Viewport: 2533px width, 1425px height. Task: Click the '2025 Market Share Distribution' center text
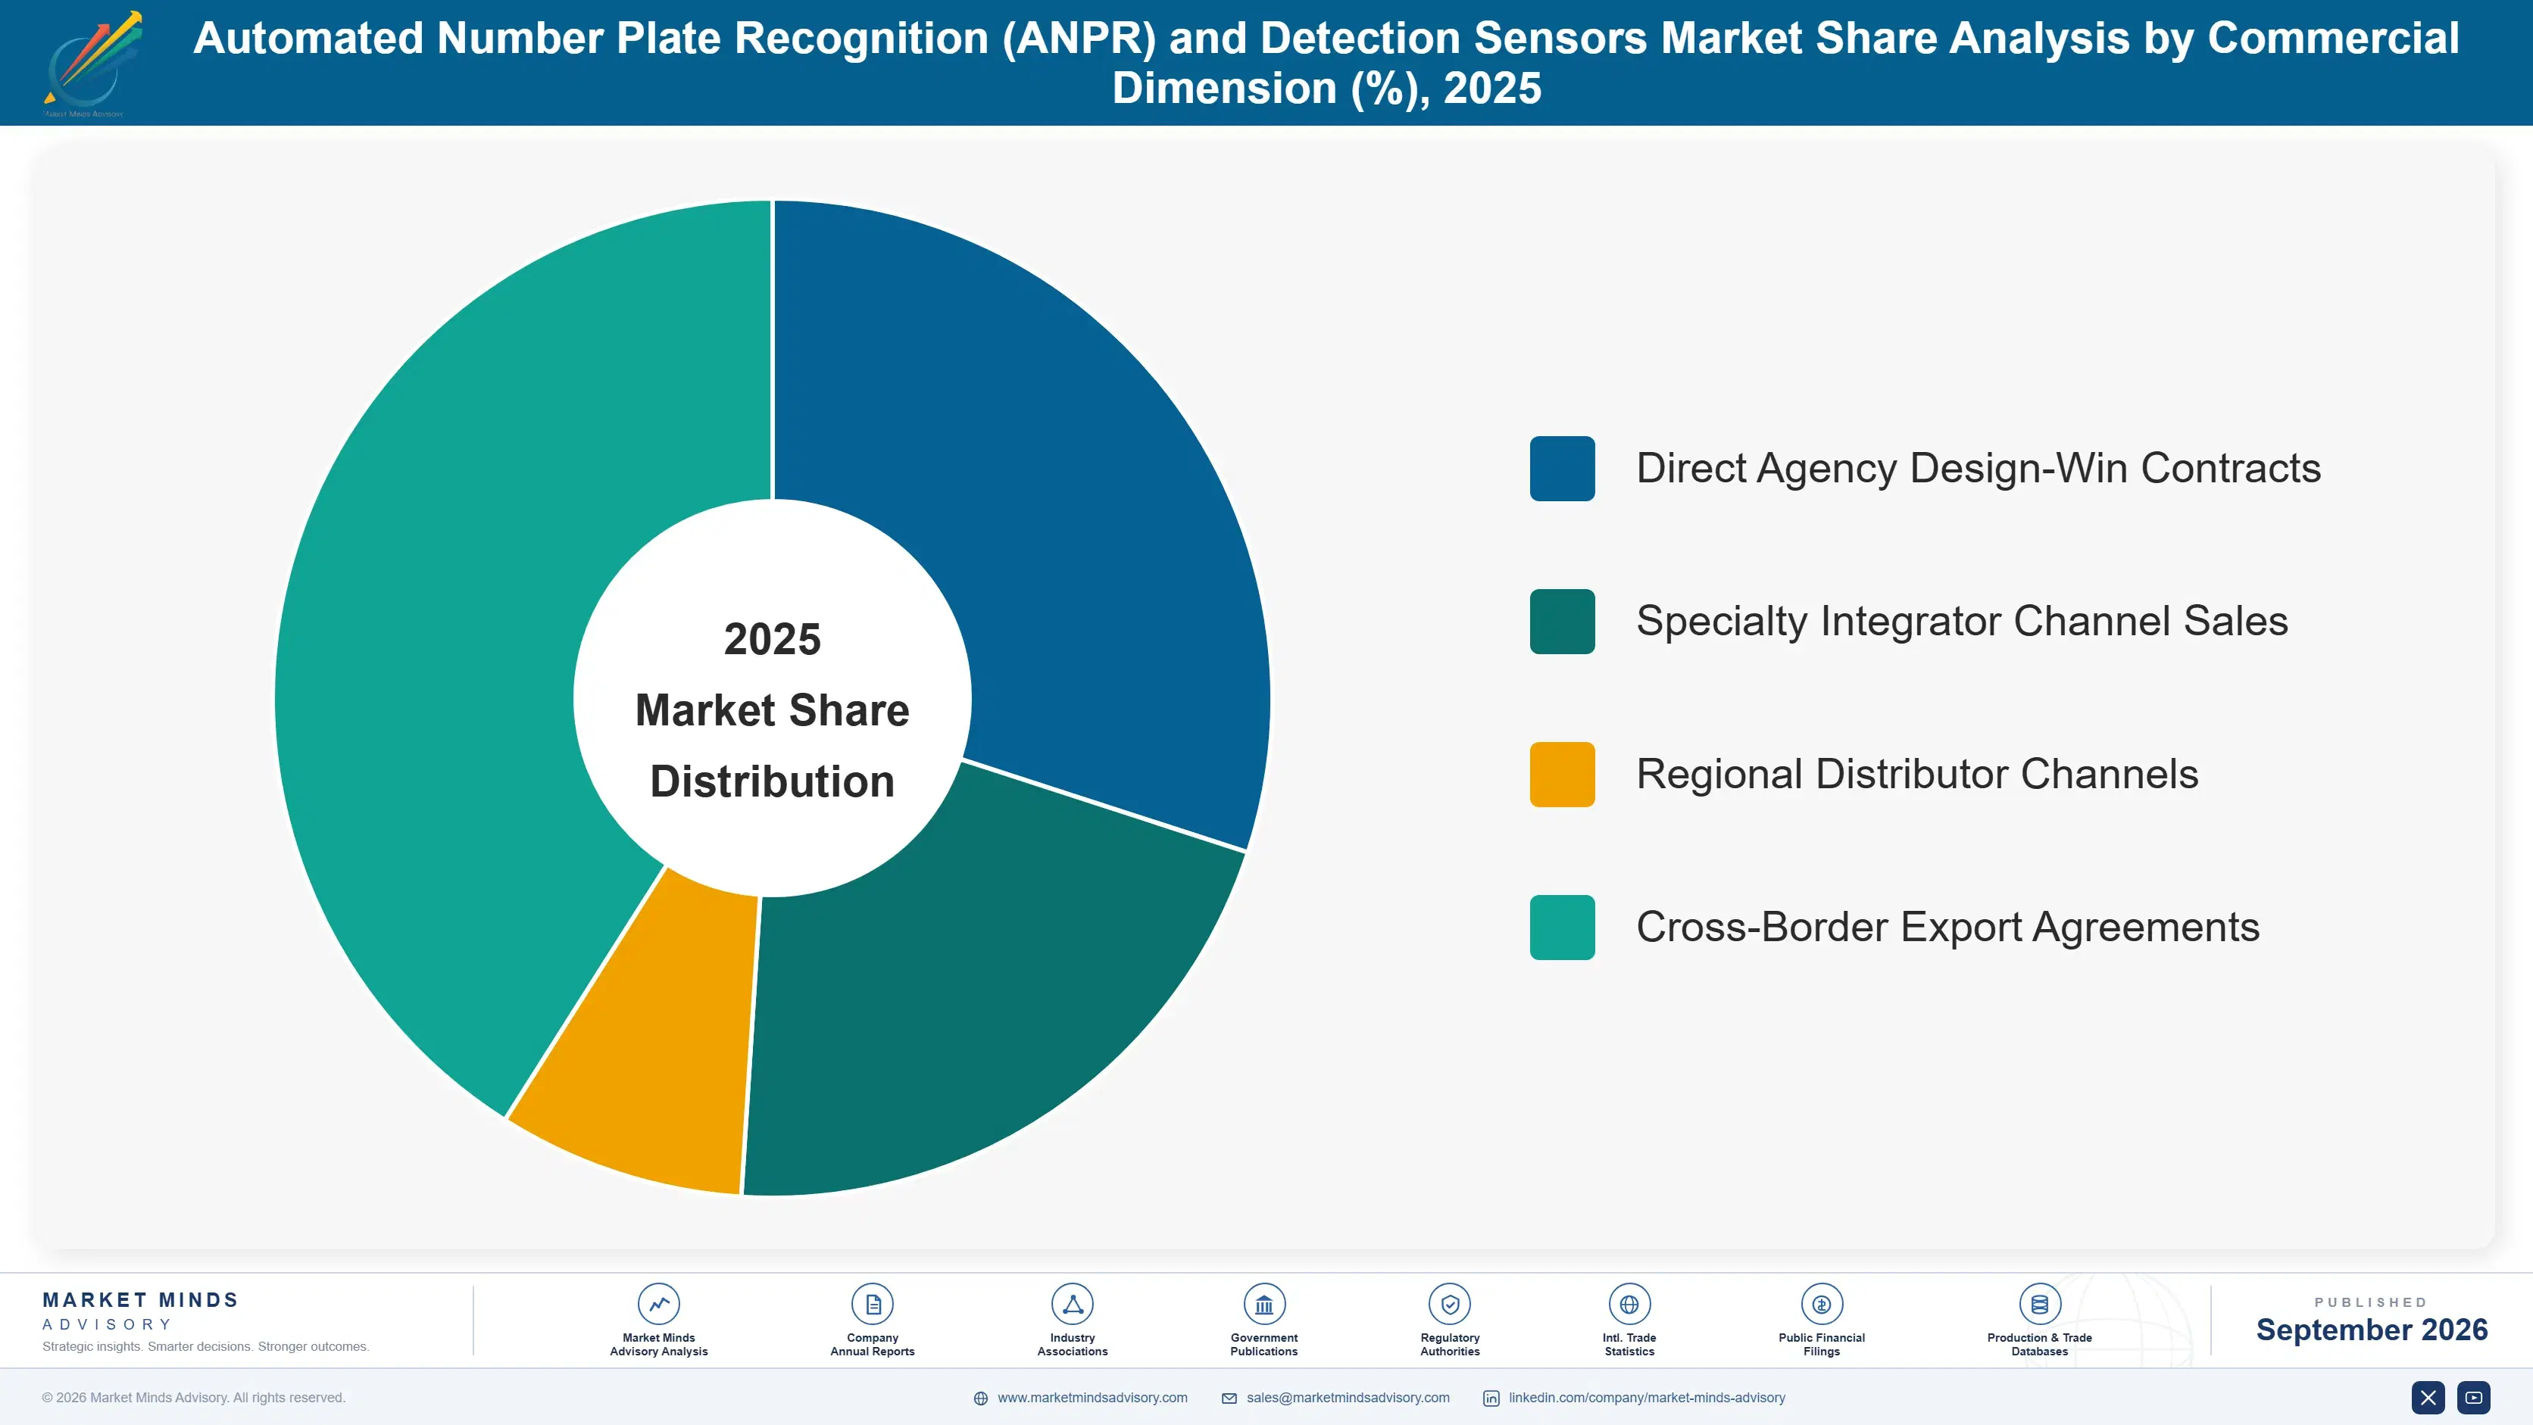tap(772, 709)
